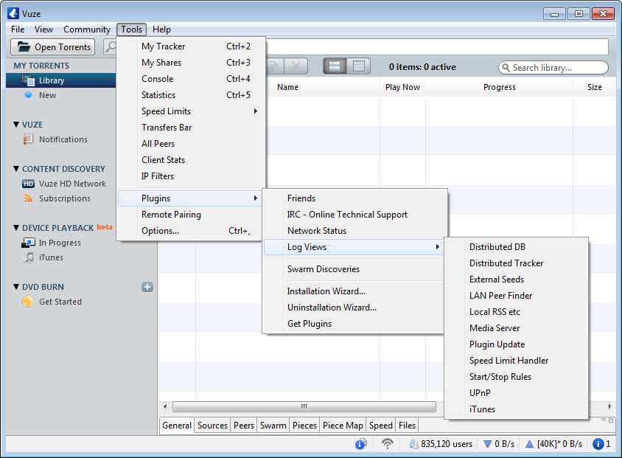The height and width of the screenshot is (458, 622).
Task: Click the status bar info shield icon
Action: tap(360, 444)
